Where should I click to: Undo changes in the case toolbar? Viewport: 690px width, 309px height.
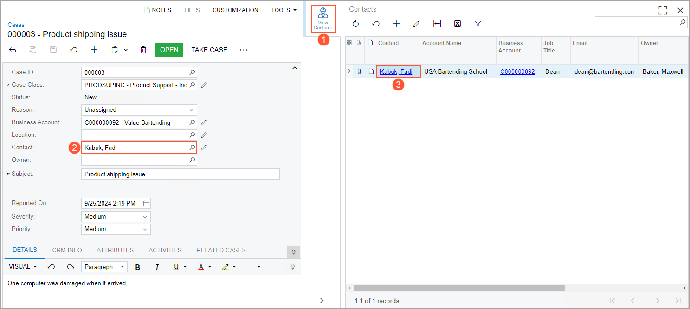(74, 50)
